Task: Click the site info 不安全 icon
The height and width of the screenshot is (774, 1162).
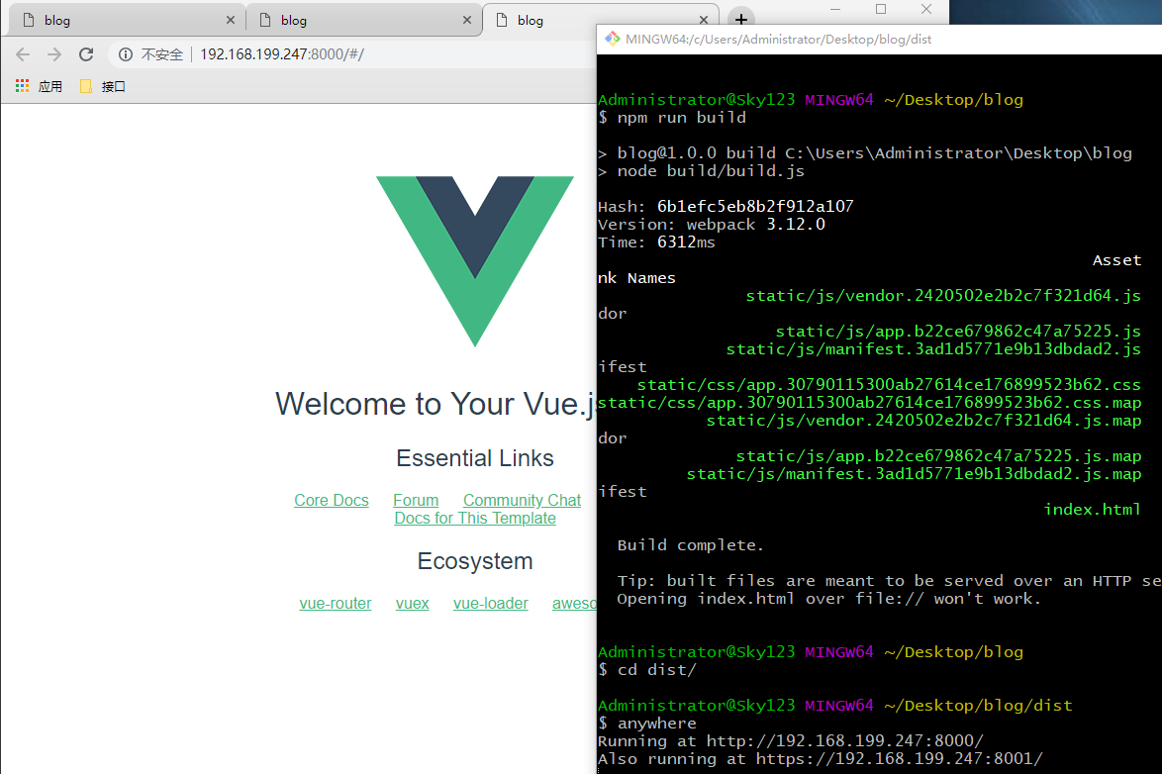Action: pyautogui.click(x=126, y=54)
